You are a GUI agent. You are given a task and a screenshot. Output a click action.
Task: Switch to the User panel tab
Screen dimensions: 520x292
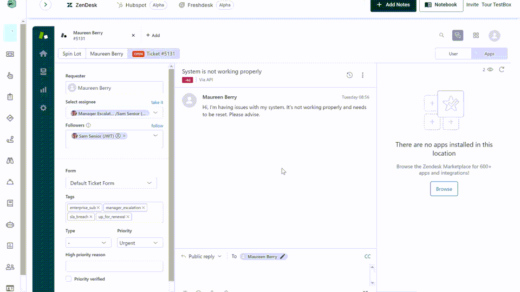pyautogui.click(x=453, y=54)
